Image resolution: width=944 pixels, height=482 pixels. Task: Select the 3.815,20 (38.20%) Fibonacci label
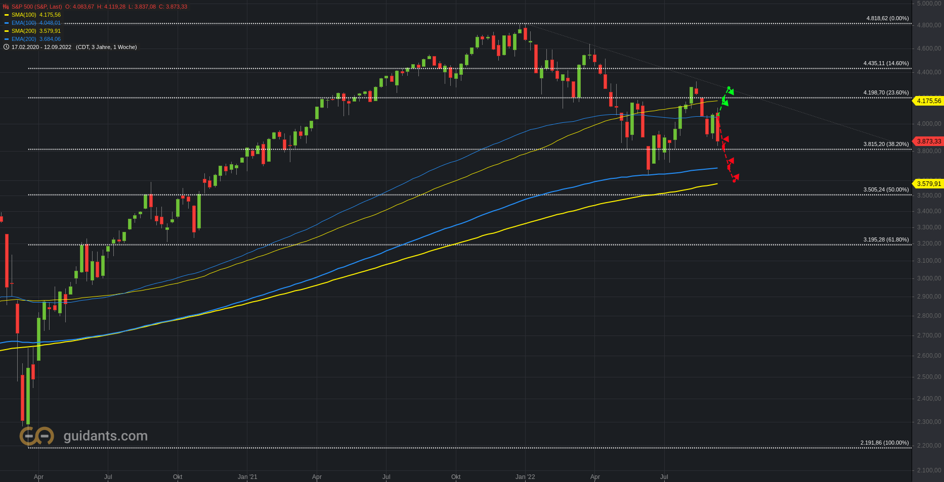click(x=886, y=144)
